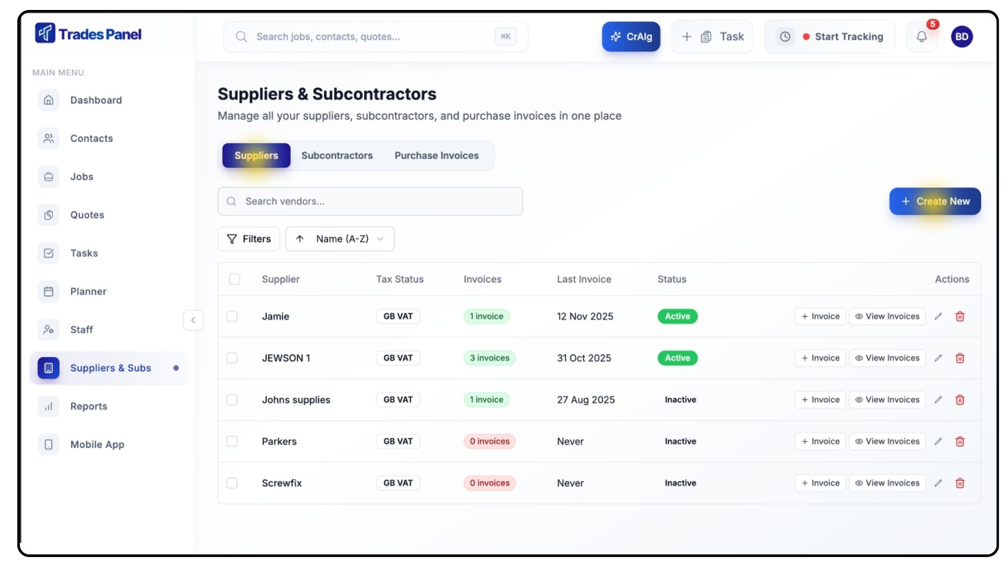Open the Filters options

click(249, 239)
